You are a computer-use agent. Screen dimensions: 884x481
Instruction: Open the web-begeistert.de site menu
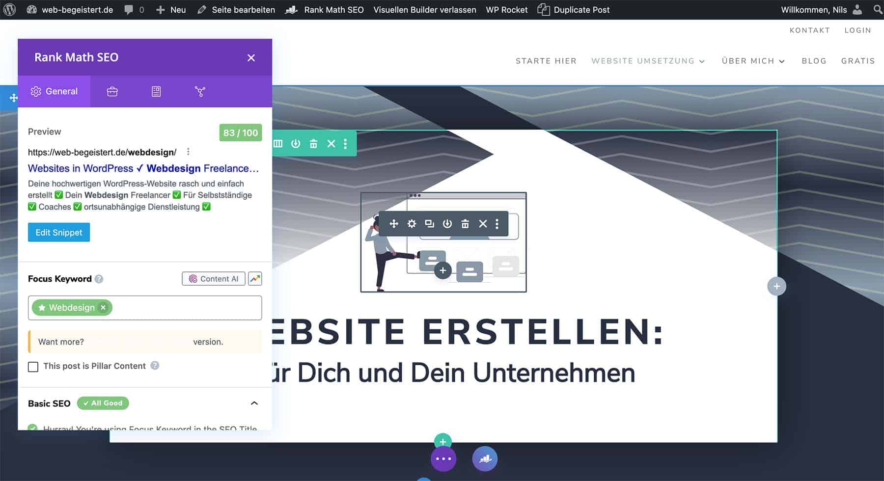click(x=70, y=9)
